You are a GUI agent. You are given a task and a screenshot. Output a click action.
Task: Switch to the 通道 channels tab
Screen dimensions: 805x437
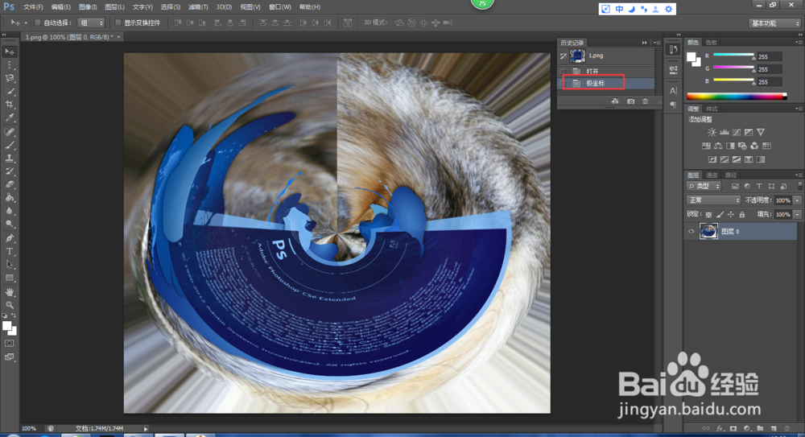(712, 175)
